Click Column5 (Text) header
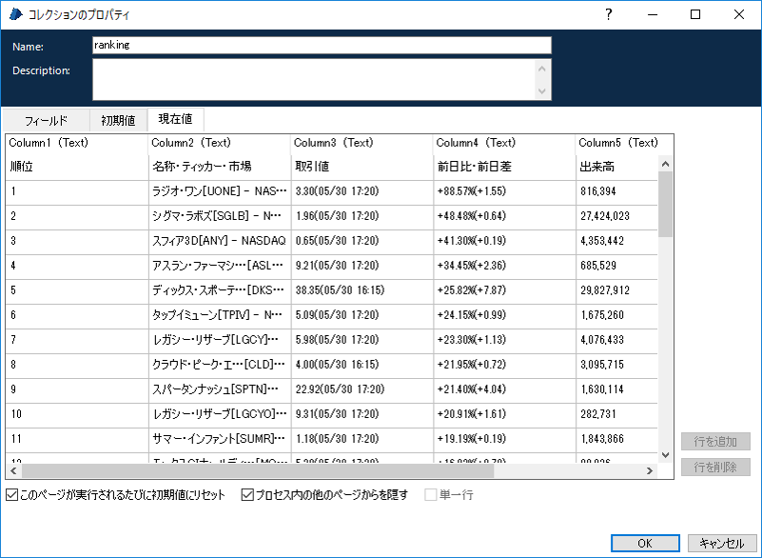The height and width of the screenshot is (558, 762). tap(624, 143)
